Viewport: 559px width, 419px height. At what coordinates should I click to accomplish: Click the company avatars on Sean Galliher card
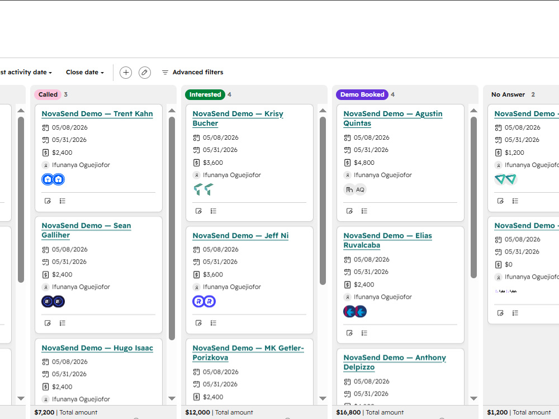[x=53, y=302]
